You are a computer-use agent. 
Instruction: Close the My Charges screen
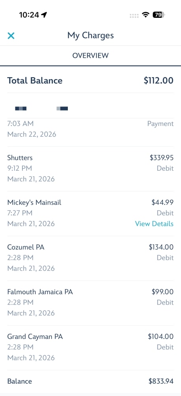pos(11,36)
